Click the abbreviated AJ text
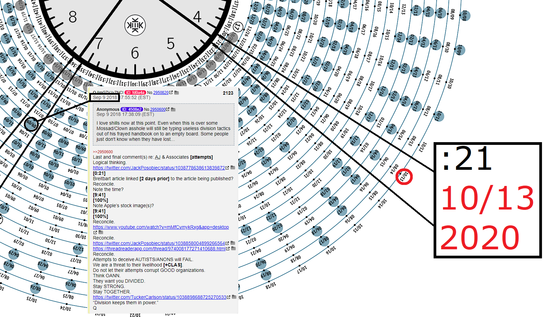The width and height of the screenshot is (543, 317). pos(158,157)
